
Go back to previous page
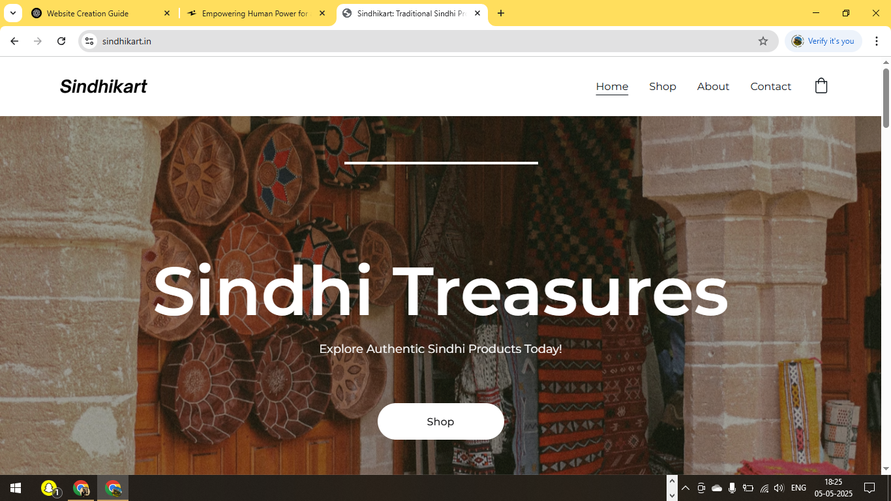pyautogui.click(x=14, y=41)
